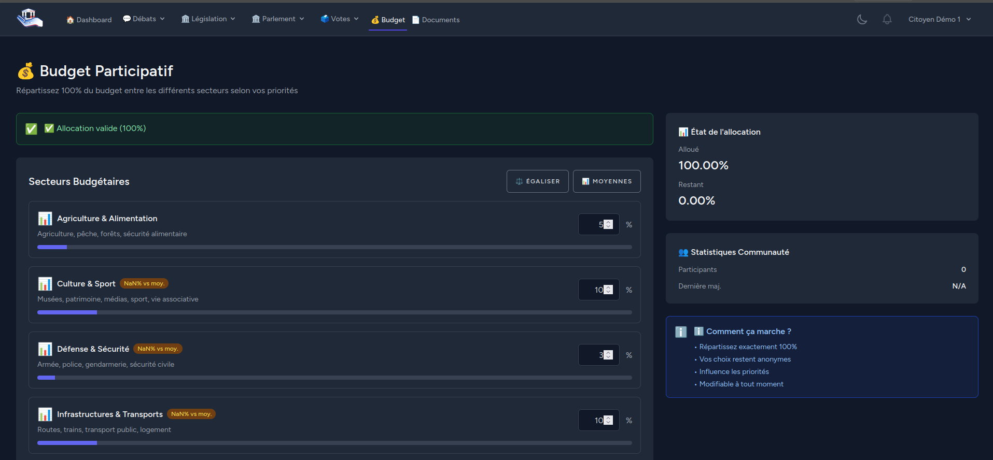Screen dimensions: 993x460
Task: Click the green checkmark in the allocation banner
Action: coord(32,129)
